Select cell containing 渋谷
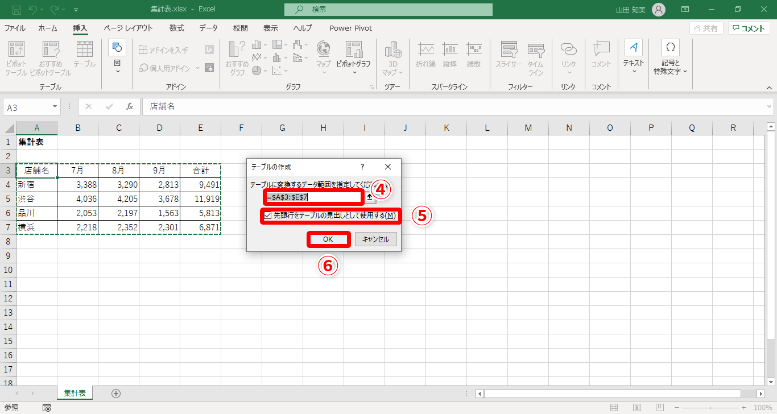Viewport: 777px width, 414px height. click(x=37, y=199)
